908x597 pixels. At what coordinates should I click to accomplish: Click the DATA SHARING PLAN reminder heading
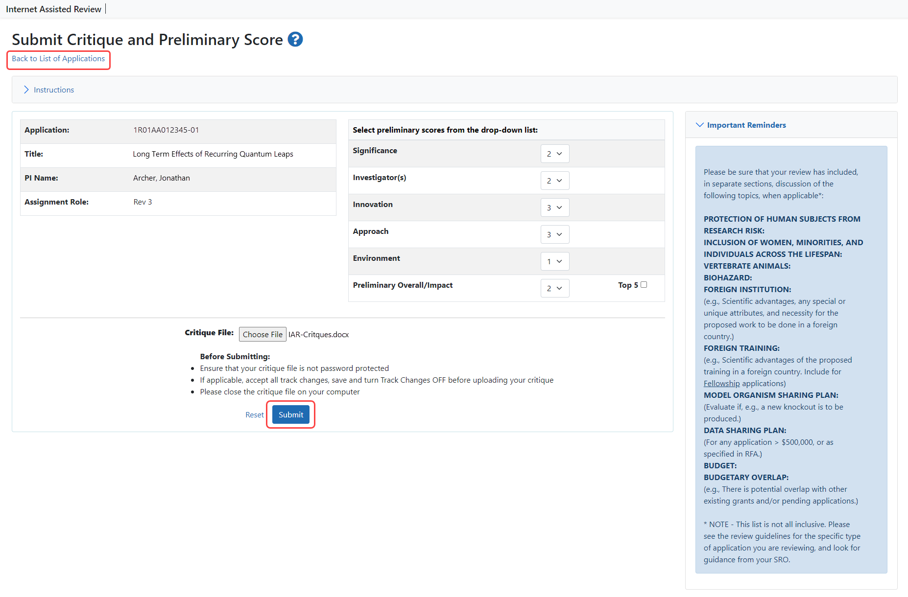point(745,431)
